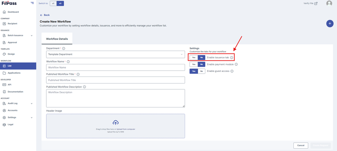Click the Settings gear icon in sidebar
This screenshot has width=337, height=151.
tap(4, 118)
